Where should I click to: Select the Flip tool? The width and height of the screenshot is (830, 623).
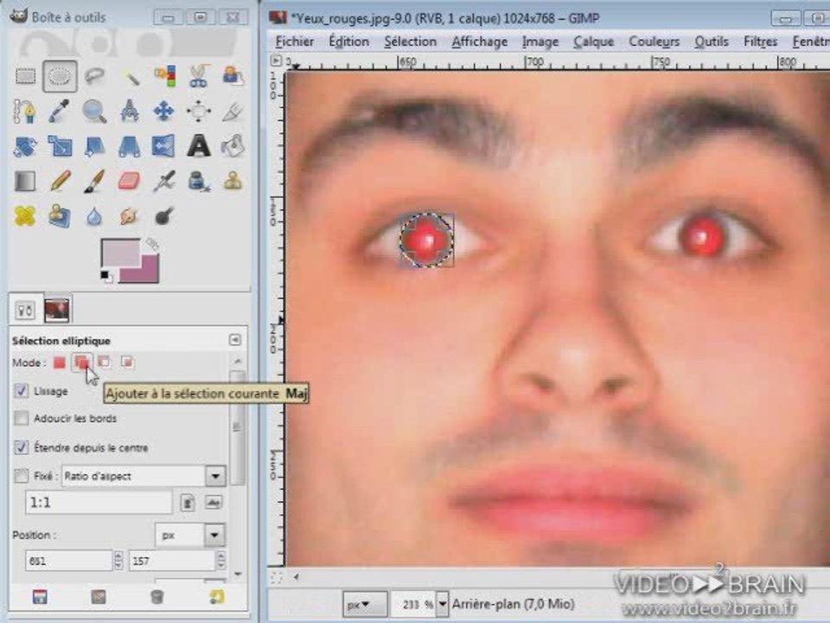coord(164,146)
